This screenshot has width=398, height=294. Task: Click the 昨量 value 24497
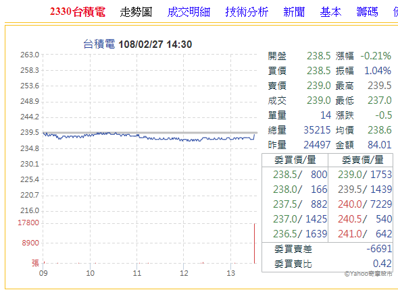pos(318,145)
